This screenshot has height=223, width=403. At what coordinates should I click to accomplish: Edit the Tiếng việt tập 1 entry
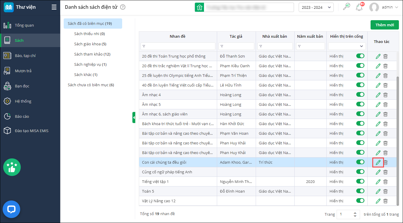point(378,182)
